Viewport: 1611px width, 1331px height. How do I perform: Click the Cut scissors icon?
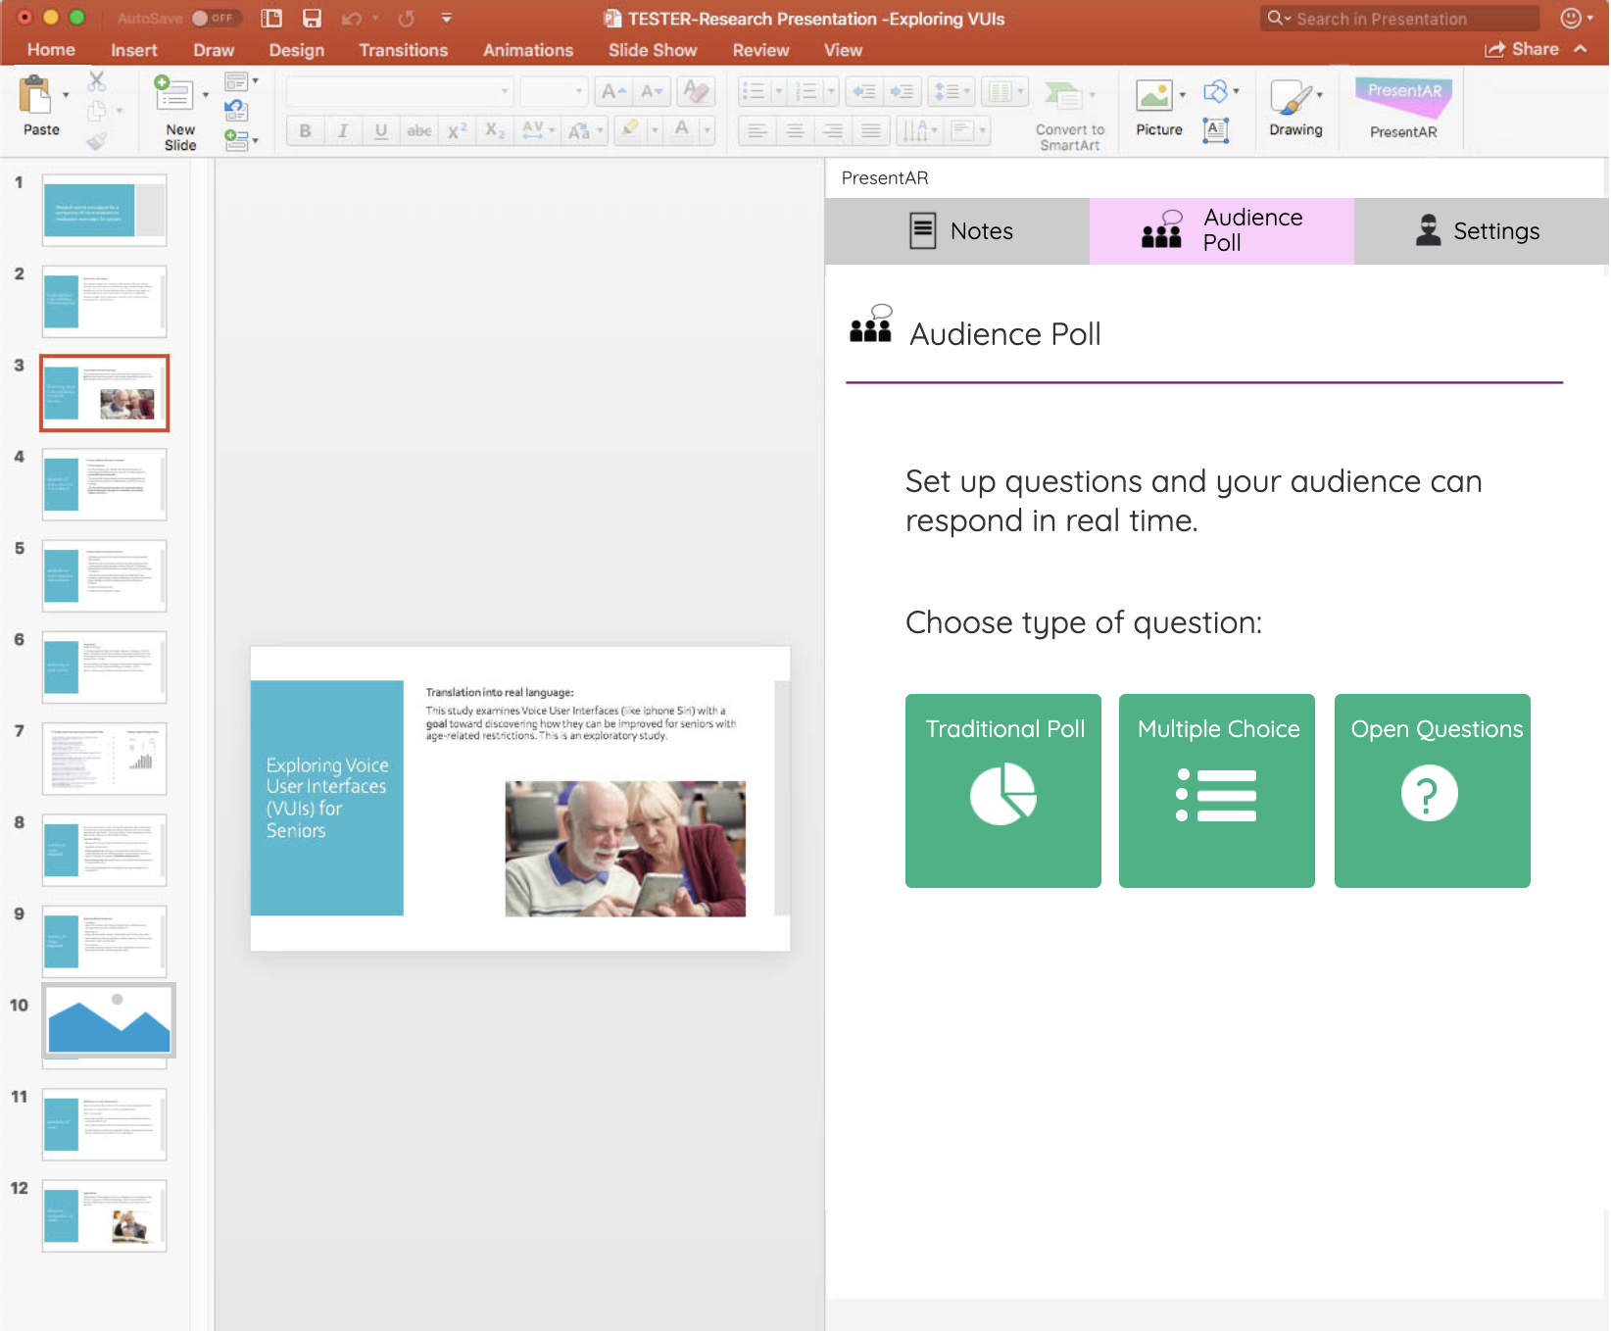point(96,81)
